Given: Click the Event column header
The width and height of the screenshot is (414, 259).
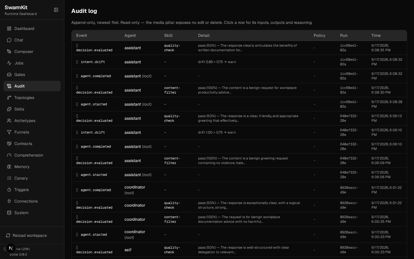Looking at the screenshot, I should 82,35.
